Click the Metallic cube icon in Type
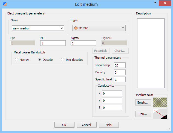Image resolution: width=173 pixels, height=133 pixels. pyautogui.click(x=76, y=28)
